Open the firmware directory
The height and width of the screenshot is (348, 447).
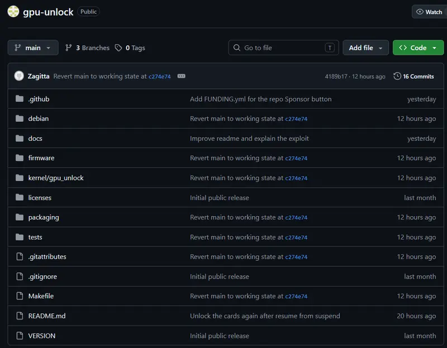[x=41, y=158]
